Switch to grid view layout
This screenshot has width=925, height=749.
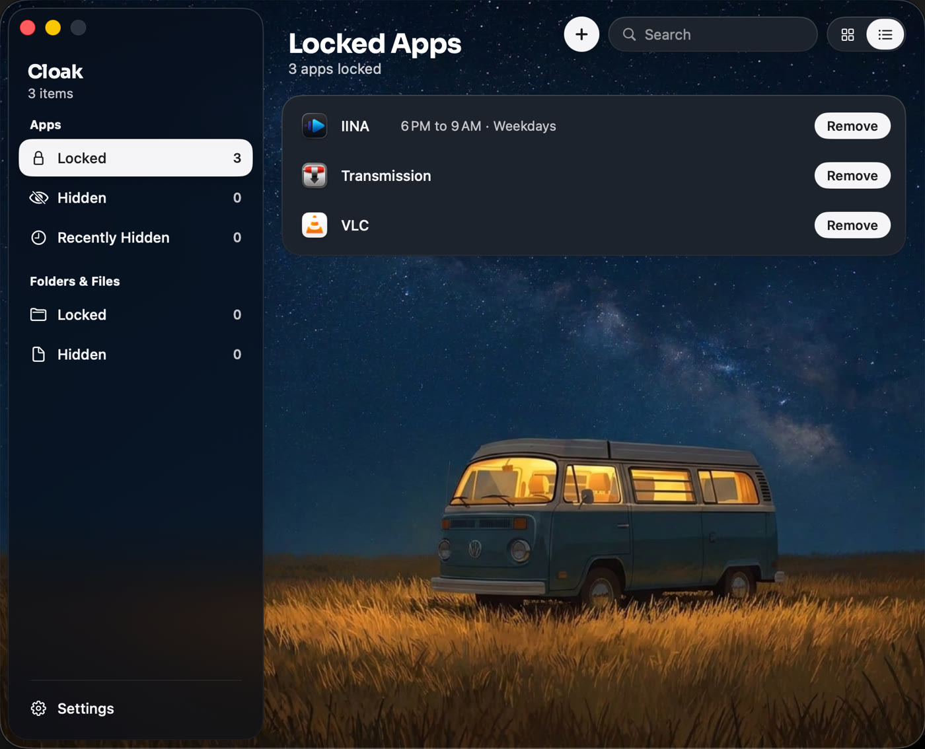[848, 34]
